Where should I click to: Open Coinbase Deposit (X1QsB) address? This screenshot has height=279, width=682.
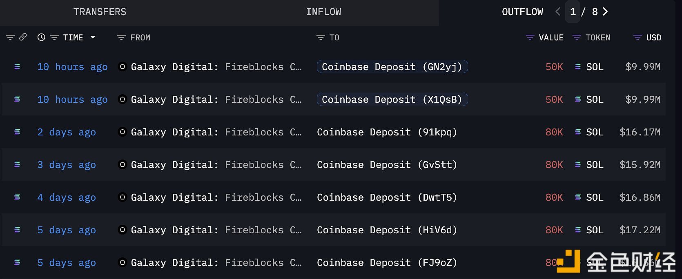[392, 99]
